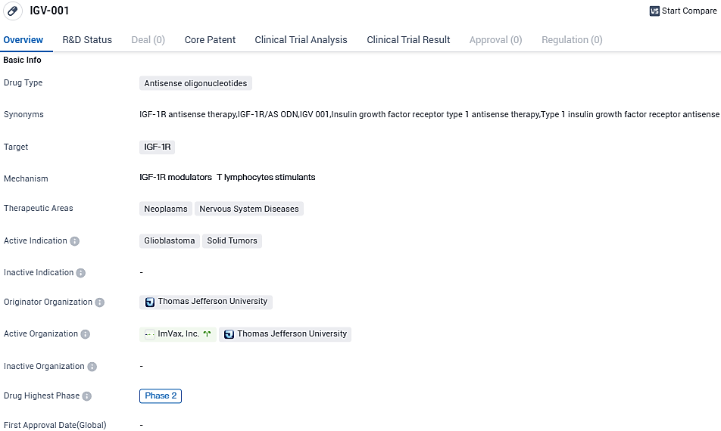Click the Glioblastoma indication tag
Viewport: 721px width, 431px height.
(x=170, y=241)
